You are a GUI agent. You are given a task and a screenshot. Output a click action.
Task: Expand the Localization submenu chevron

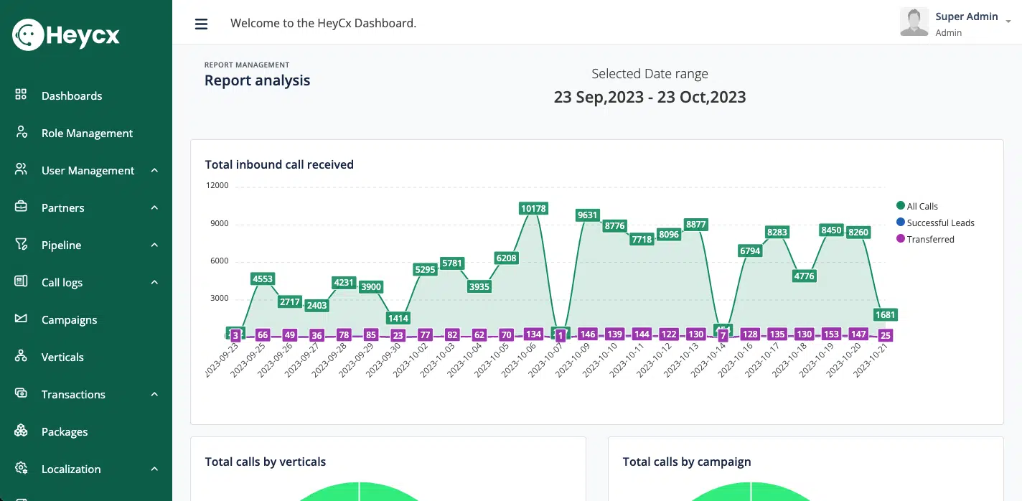[x=154, y=469]
